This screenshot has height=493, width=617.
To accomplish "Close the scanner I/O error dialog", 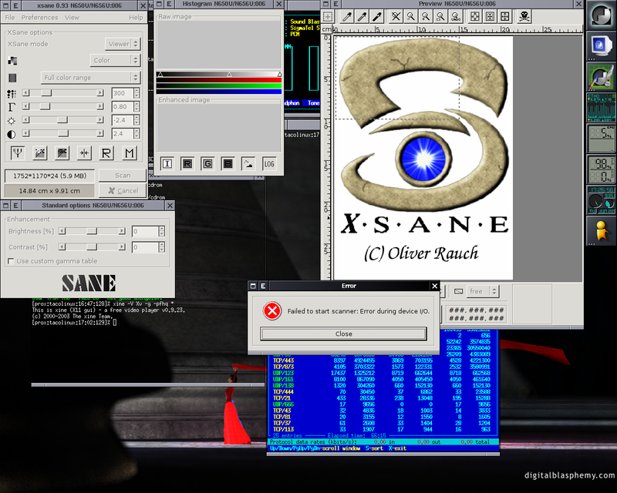I will 343,334.
